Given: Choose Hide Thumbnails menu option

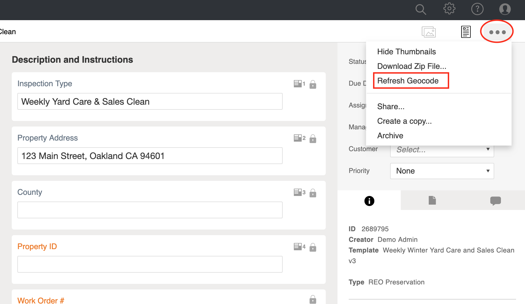Looking at the screenshot, I should click(406, 52).
